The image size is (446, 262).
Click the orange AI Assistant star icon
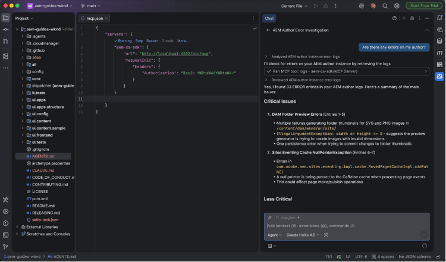point(373,6)
